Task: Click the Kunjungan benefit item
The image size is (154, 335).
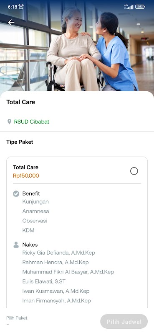Action: pyautogui.click(x=35, y=202)
